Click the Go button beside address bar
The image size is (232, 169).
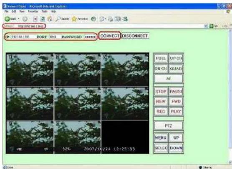point(214,26)
